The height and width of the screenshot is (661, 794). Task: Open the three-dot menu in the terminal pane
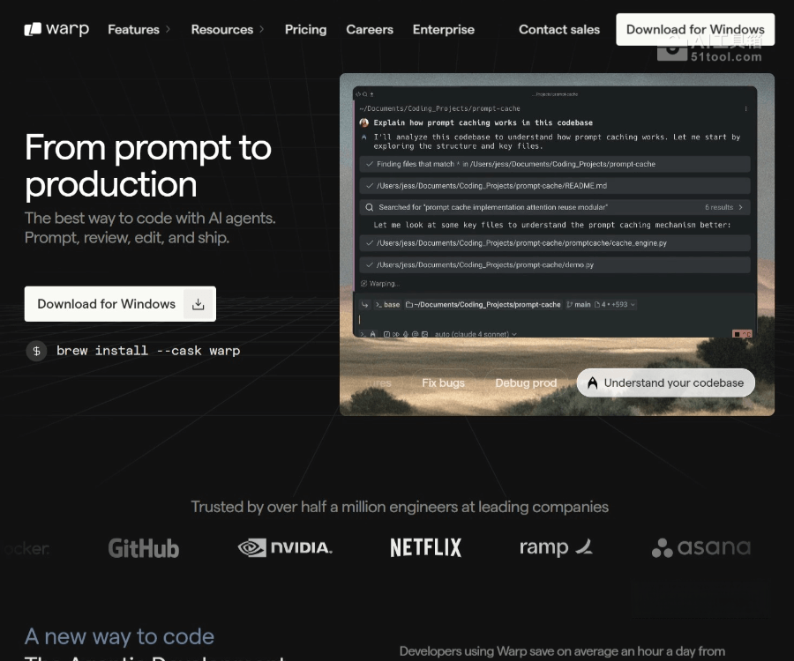point(746,109)
